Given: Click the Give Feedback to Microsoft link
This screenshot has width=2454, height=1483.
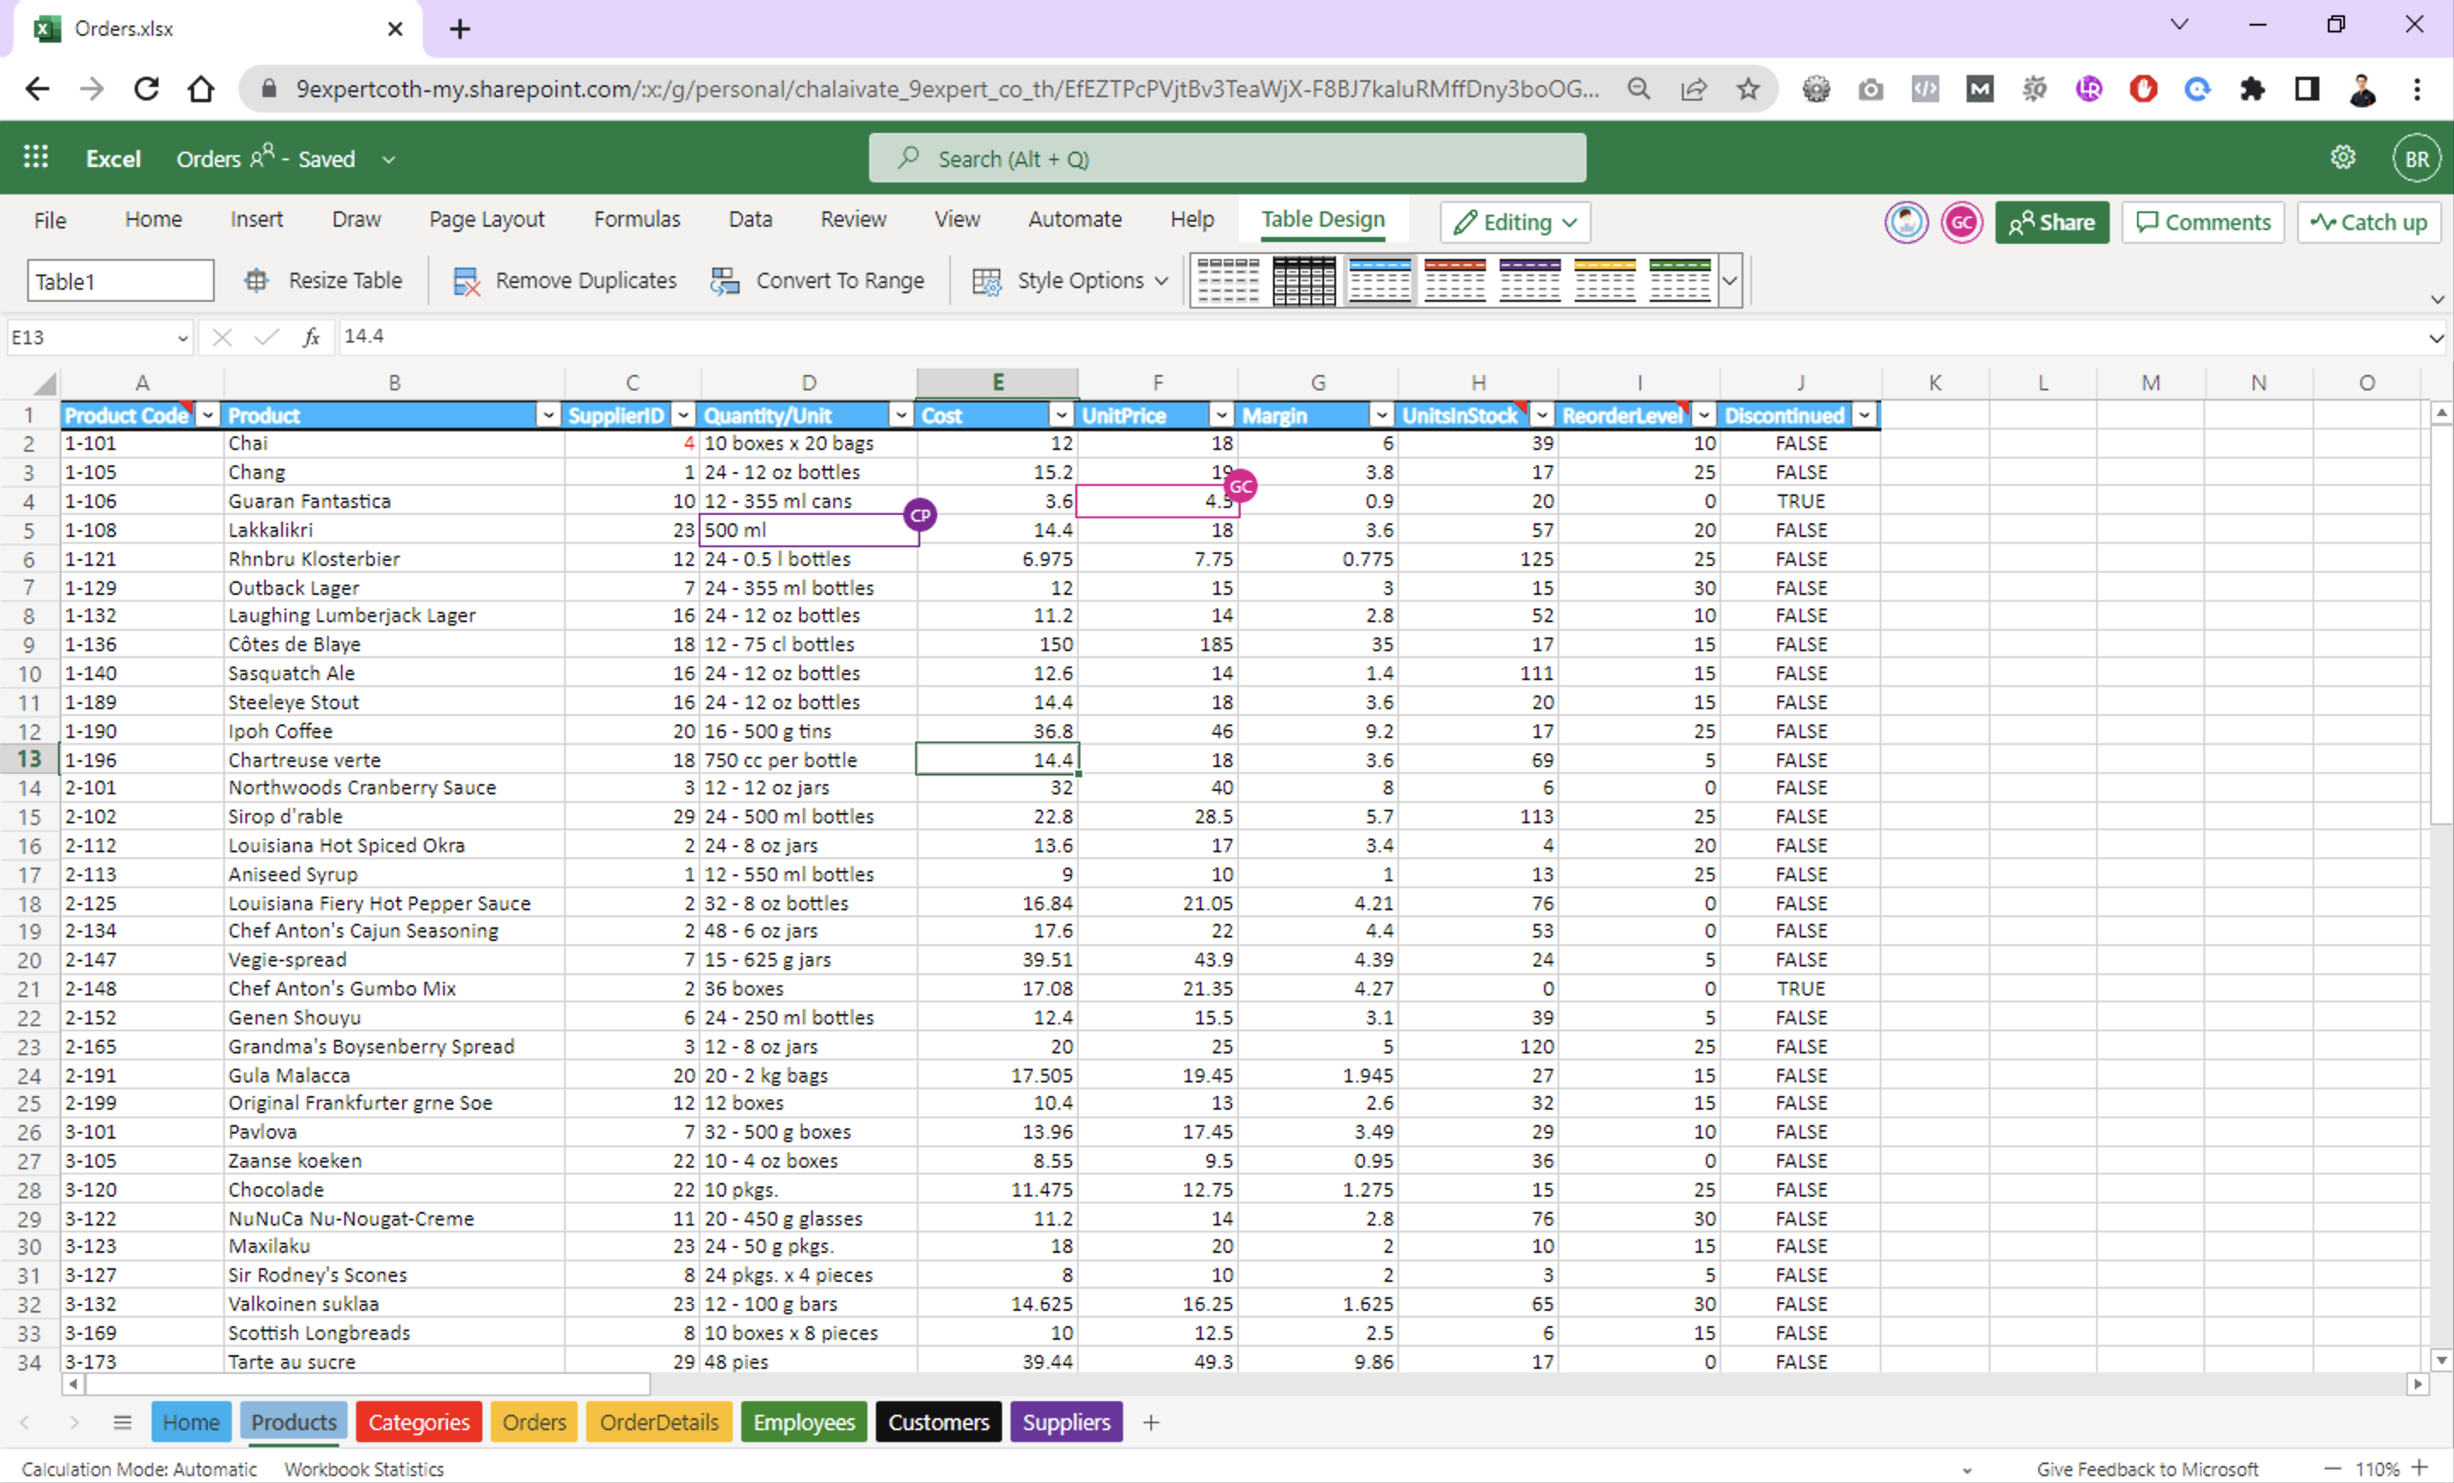Looking at the screenshot, I should (x=2147, y=1468).
